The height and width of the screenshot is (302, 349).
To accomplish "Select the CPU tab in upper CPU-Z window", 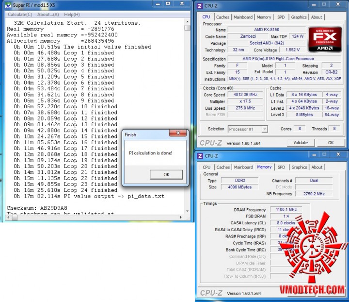I will click(x=206, y=17).
